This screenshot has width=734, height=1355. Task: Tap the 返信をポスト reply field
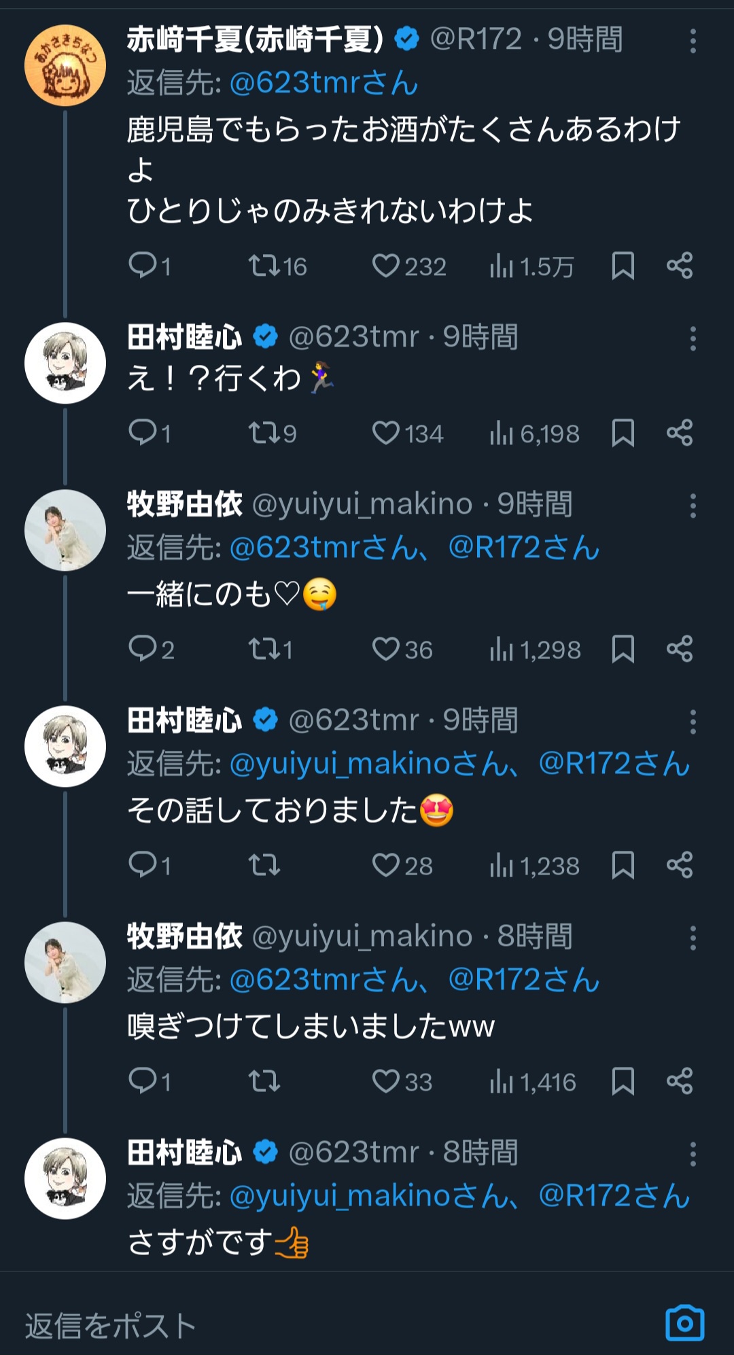coord(272,1325)
